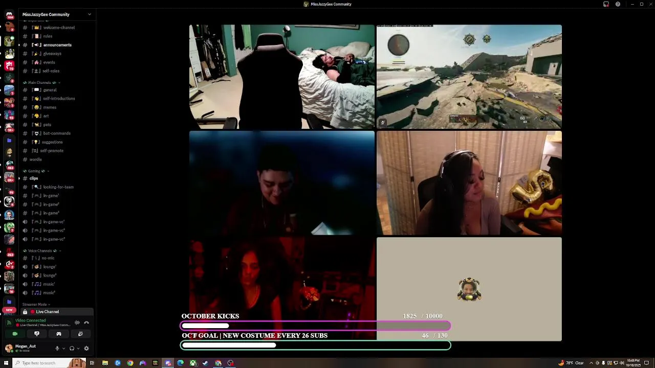Open the self-introductions channel
The image size is (655, 368).
point(57,99)
